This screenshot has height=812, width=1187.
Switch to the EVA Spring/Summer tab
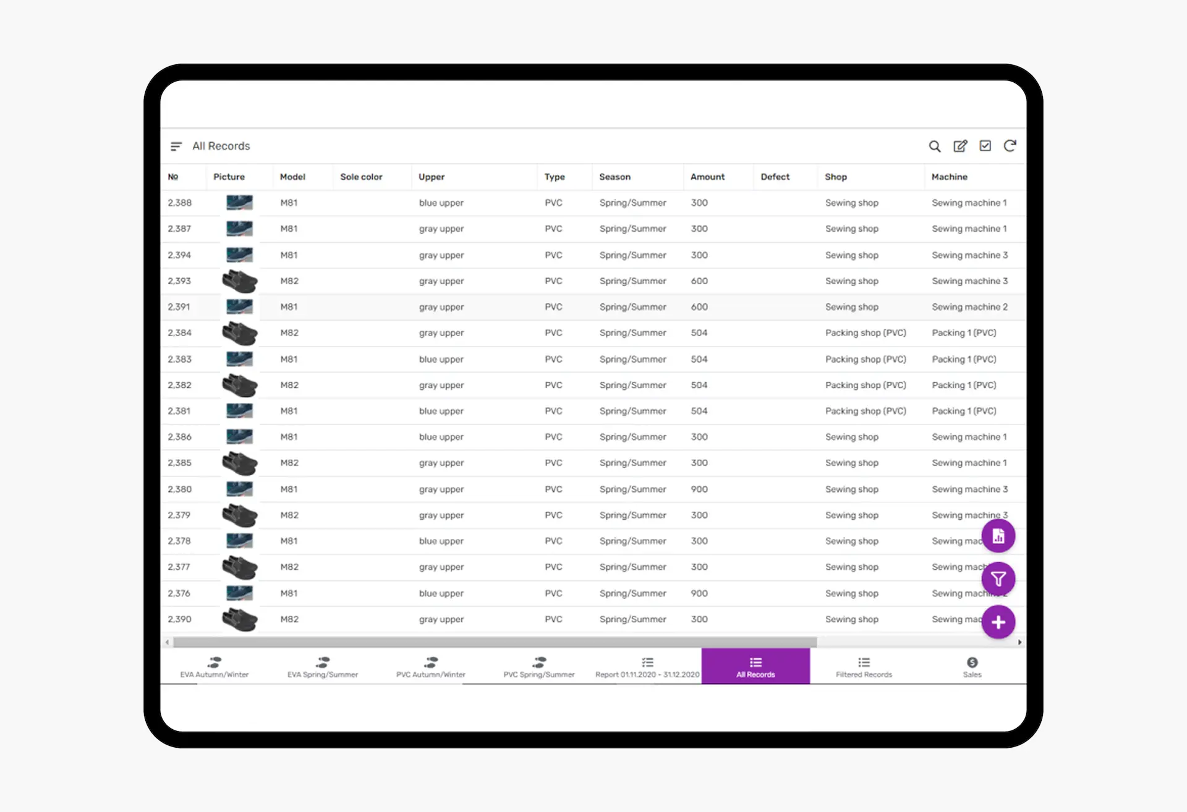322,666
